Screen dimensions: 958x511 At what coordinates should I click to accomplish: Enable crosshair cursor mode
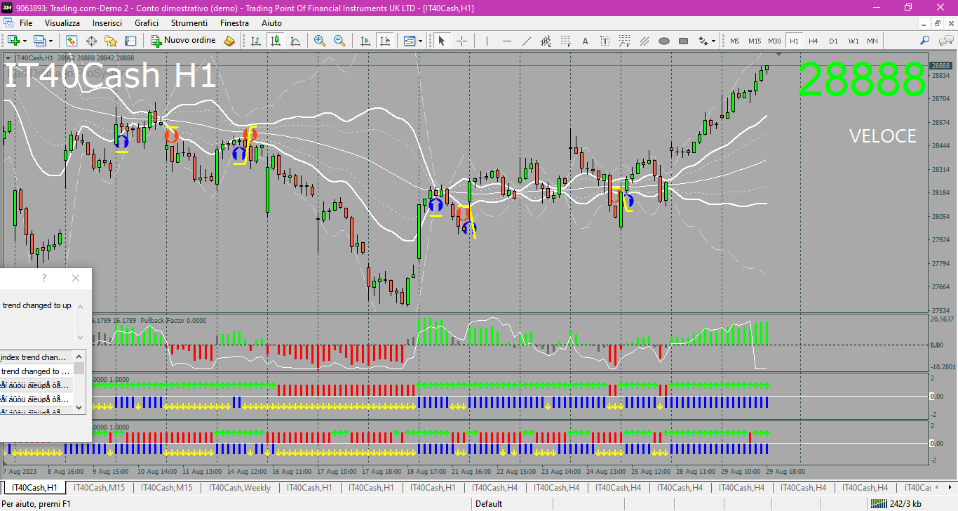click(x=461, y=41)
